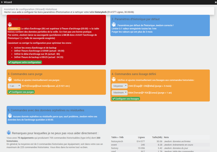217x152 pixels.
Task: Click the robot icon next to Remarques heading
Action: 9,133
